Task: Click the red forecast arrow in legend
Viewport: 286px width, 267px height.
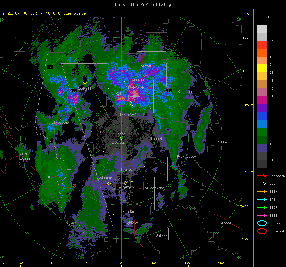Action: [262, 176]
